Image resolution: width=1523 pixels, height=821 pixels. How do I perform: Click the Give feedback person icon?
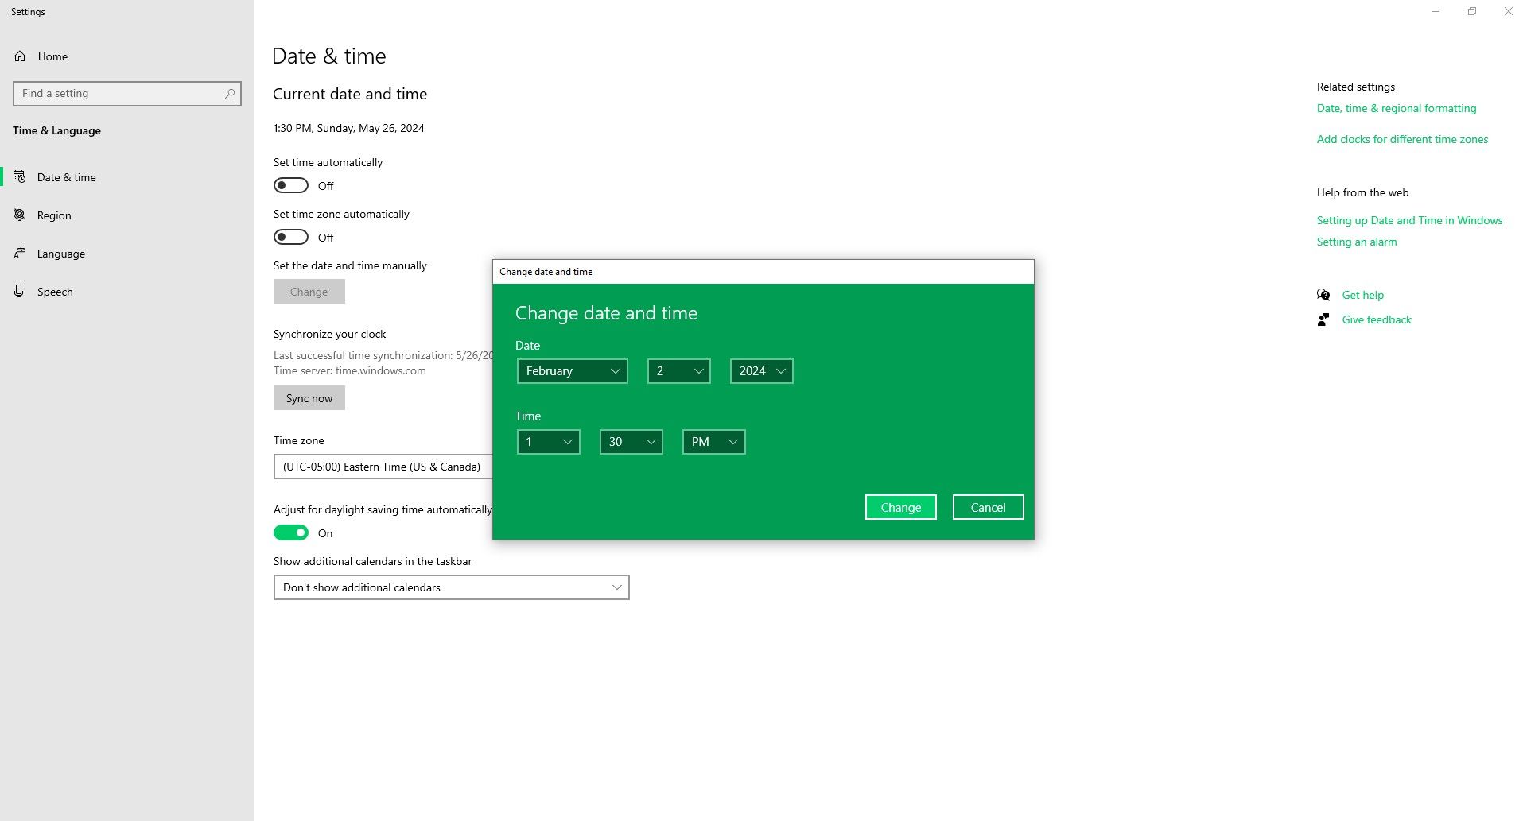[x=1323, y=319]
